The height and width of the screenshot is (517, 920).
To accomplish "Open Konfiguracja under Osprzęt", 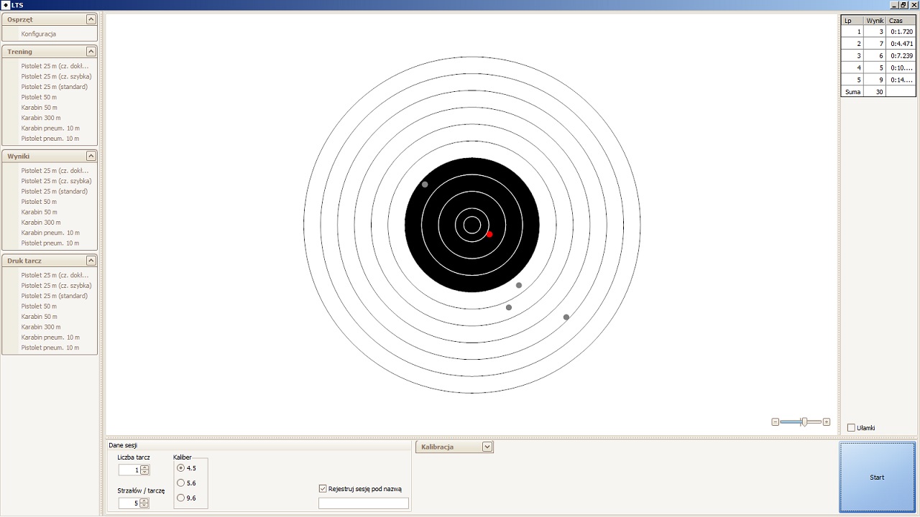I will (39, 34).
